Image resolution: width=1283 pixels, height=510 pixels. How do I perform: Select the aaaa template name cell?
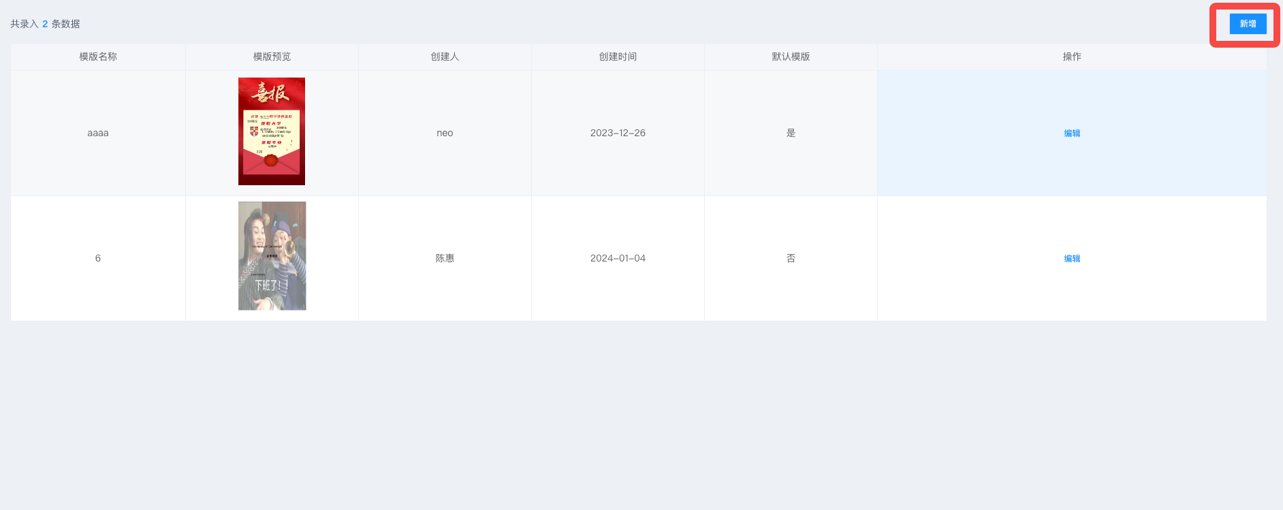pyautogui.click(x=98, y=133)
